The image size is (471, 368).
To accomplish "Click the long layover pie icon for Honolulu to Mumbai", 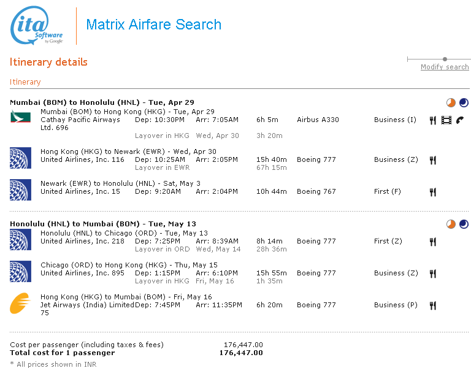I will pos(451,224).
